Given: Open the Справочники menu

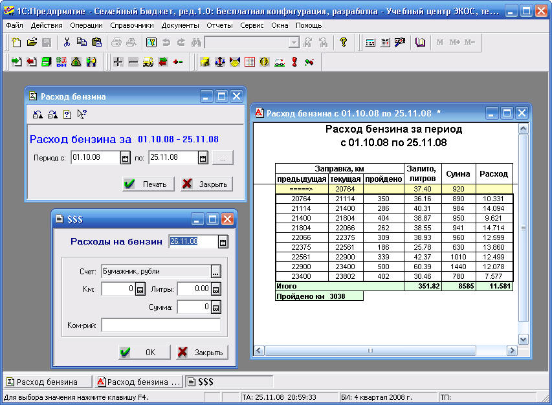Looking at the screenshot, I should coord(132,25).
